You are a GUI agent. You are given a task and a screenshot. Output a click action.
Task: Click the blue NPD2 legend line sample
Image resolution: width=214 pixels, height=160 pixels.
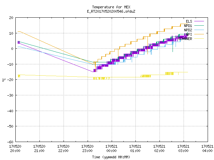click(199, 30)
